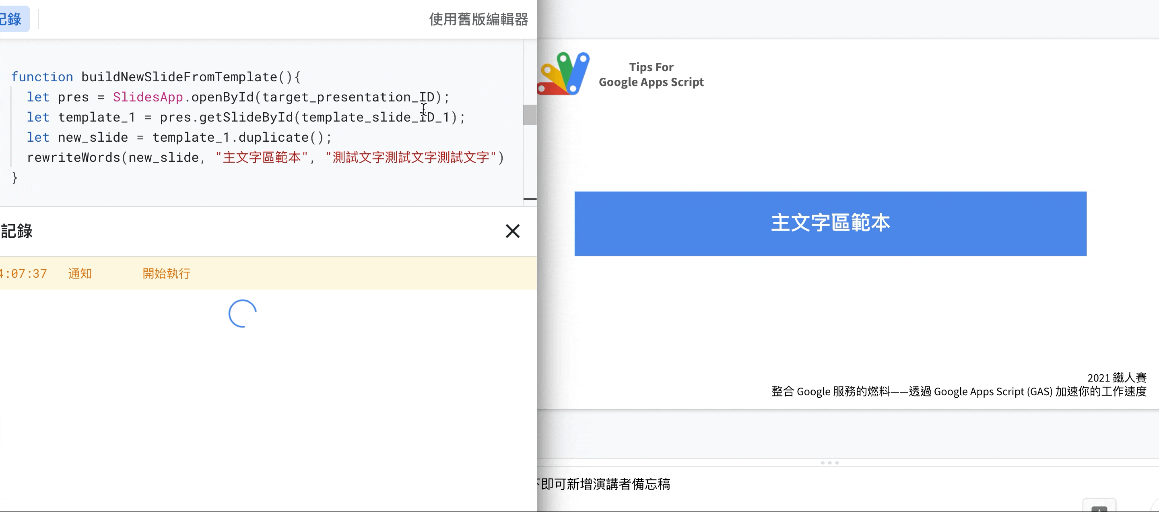
Task: Place cursor on template_1.duplicate() line
Action: coord(179,137)
